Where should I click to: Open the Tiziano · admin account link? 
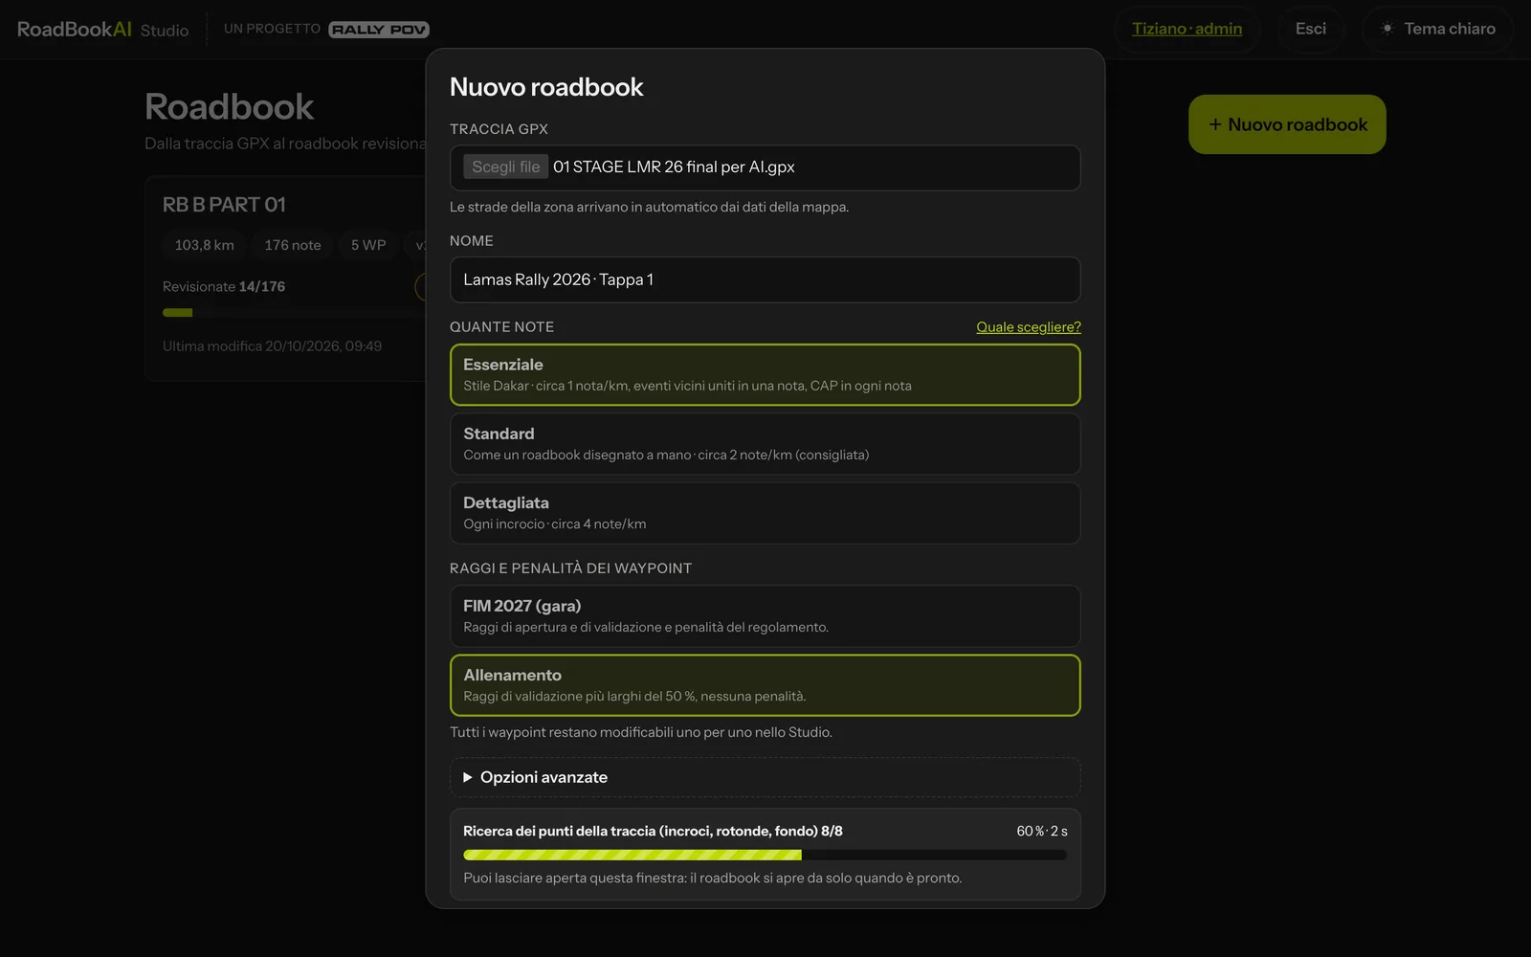tap(1187, 29)
